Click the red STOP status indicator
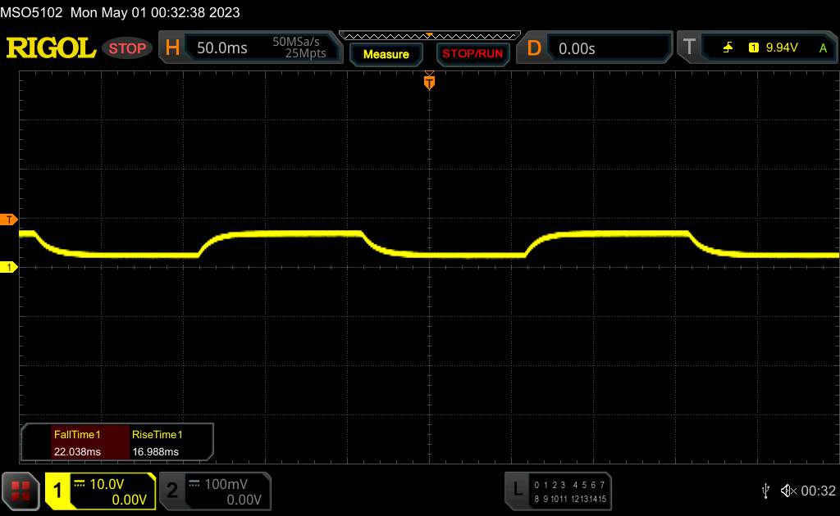 [x=127, y=48]
